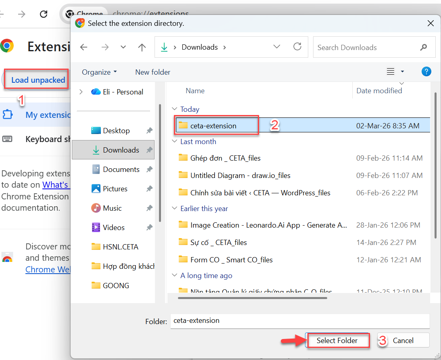The height and width of the screenshot is (360, 441).
Task: Reload the Chrome page
Action: click(44, 14)
